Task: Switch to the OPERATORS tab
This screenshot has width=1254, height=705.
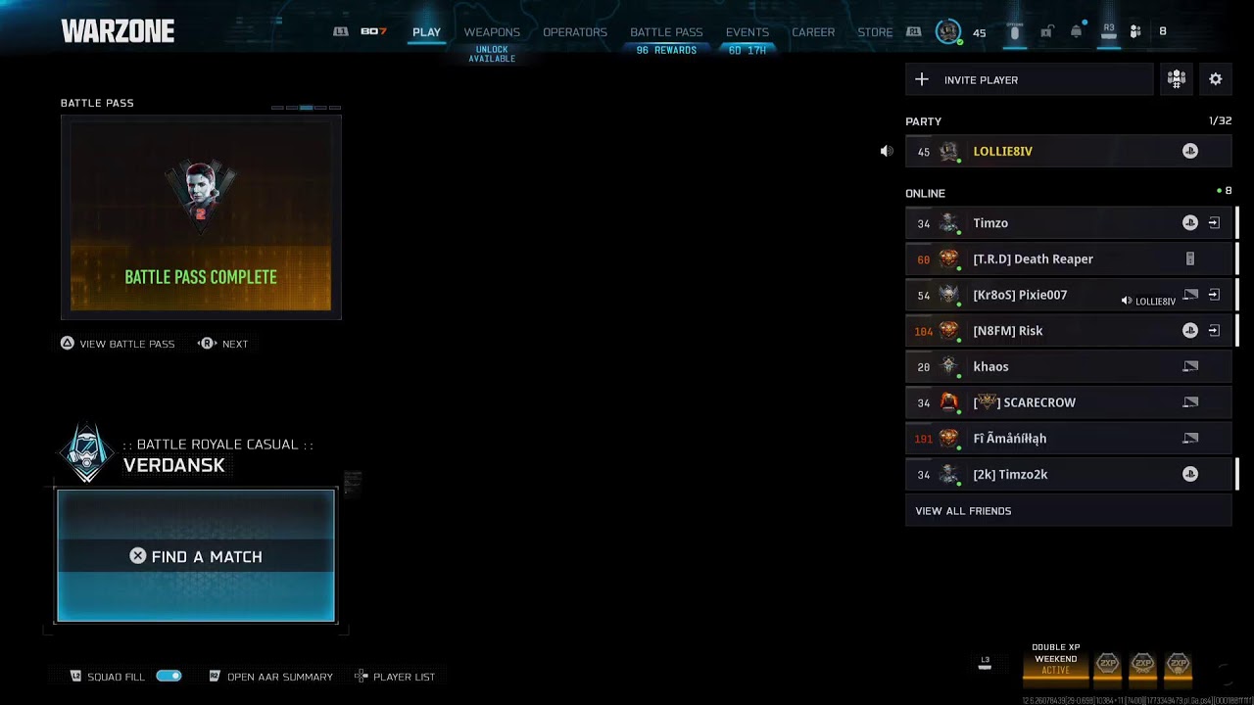Action: coord(575,32)
